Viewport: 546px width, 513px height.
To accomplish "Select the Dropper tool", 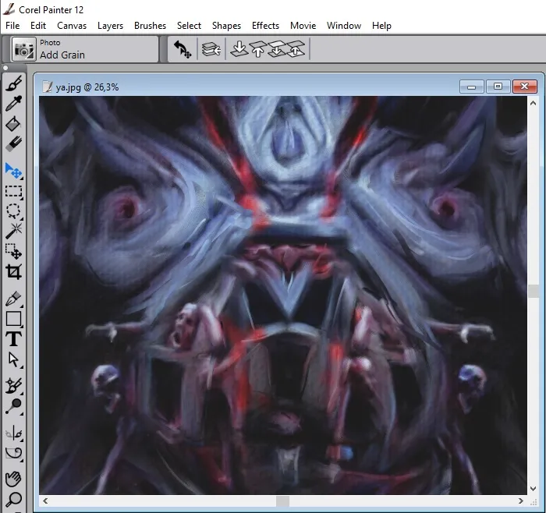I will 13,104.
